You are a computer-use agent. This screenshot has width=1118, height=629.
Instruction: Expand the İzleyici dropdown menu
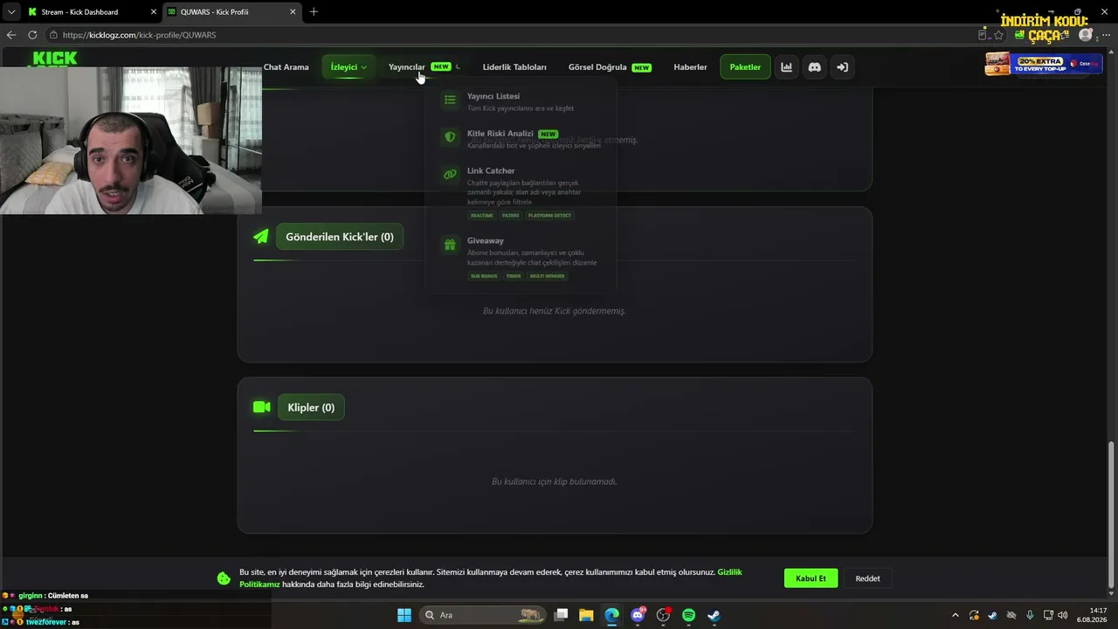tap(349, 67)
